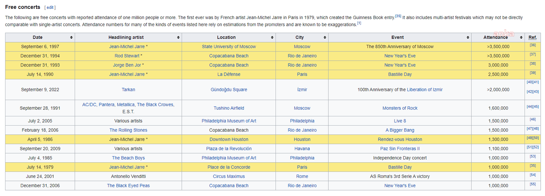Select 'Independence Day concert' event cell
Image resolution: width=545 pixels, height=196 pixels.
coord(400,158)
